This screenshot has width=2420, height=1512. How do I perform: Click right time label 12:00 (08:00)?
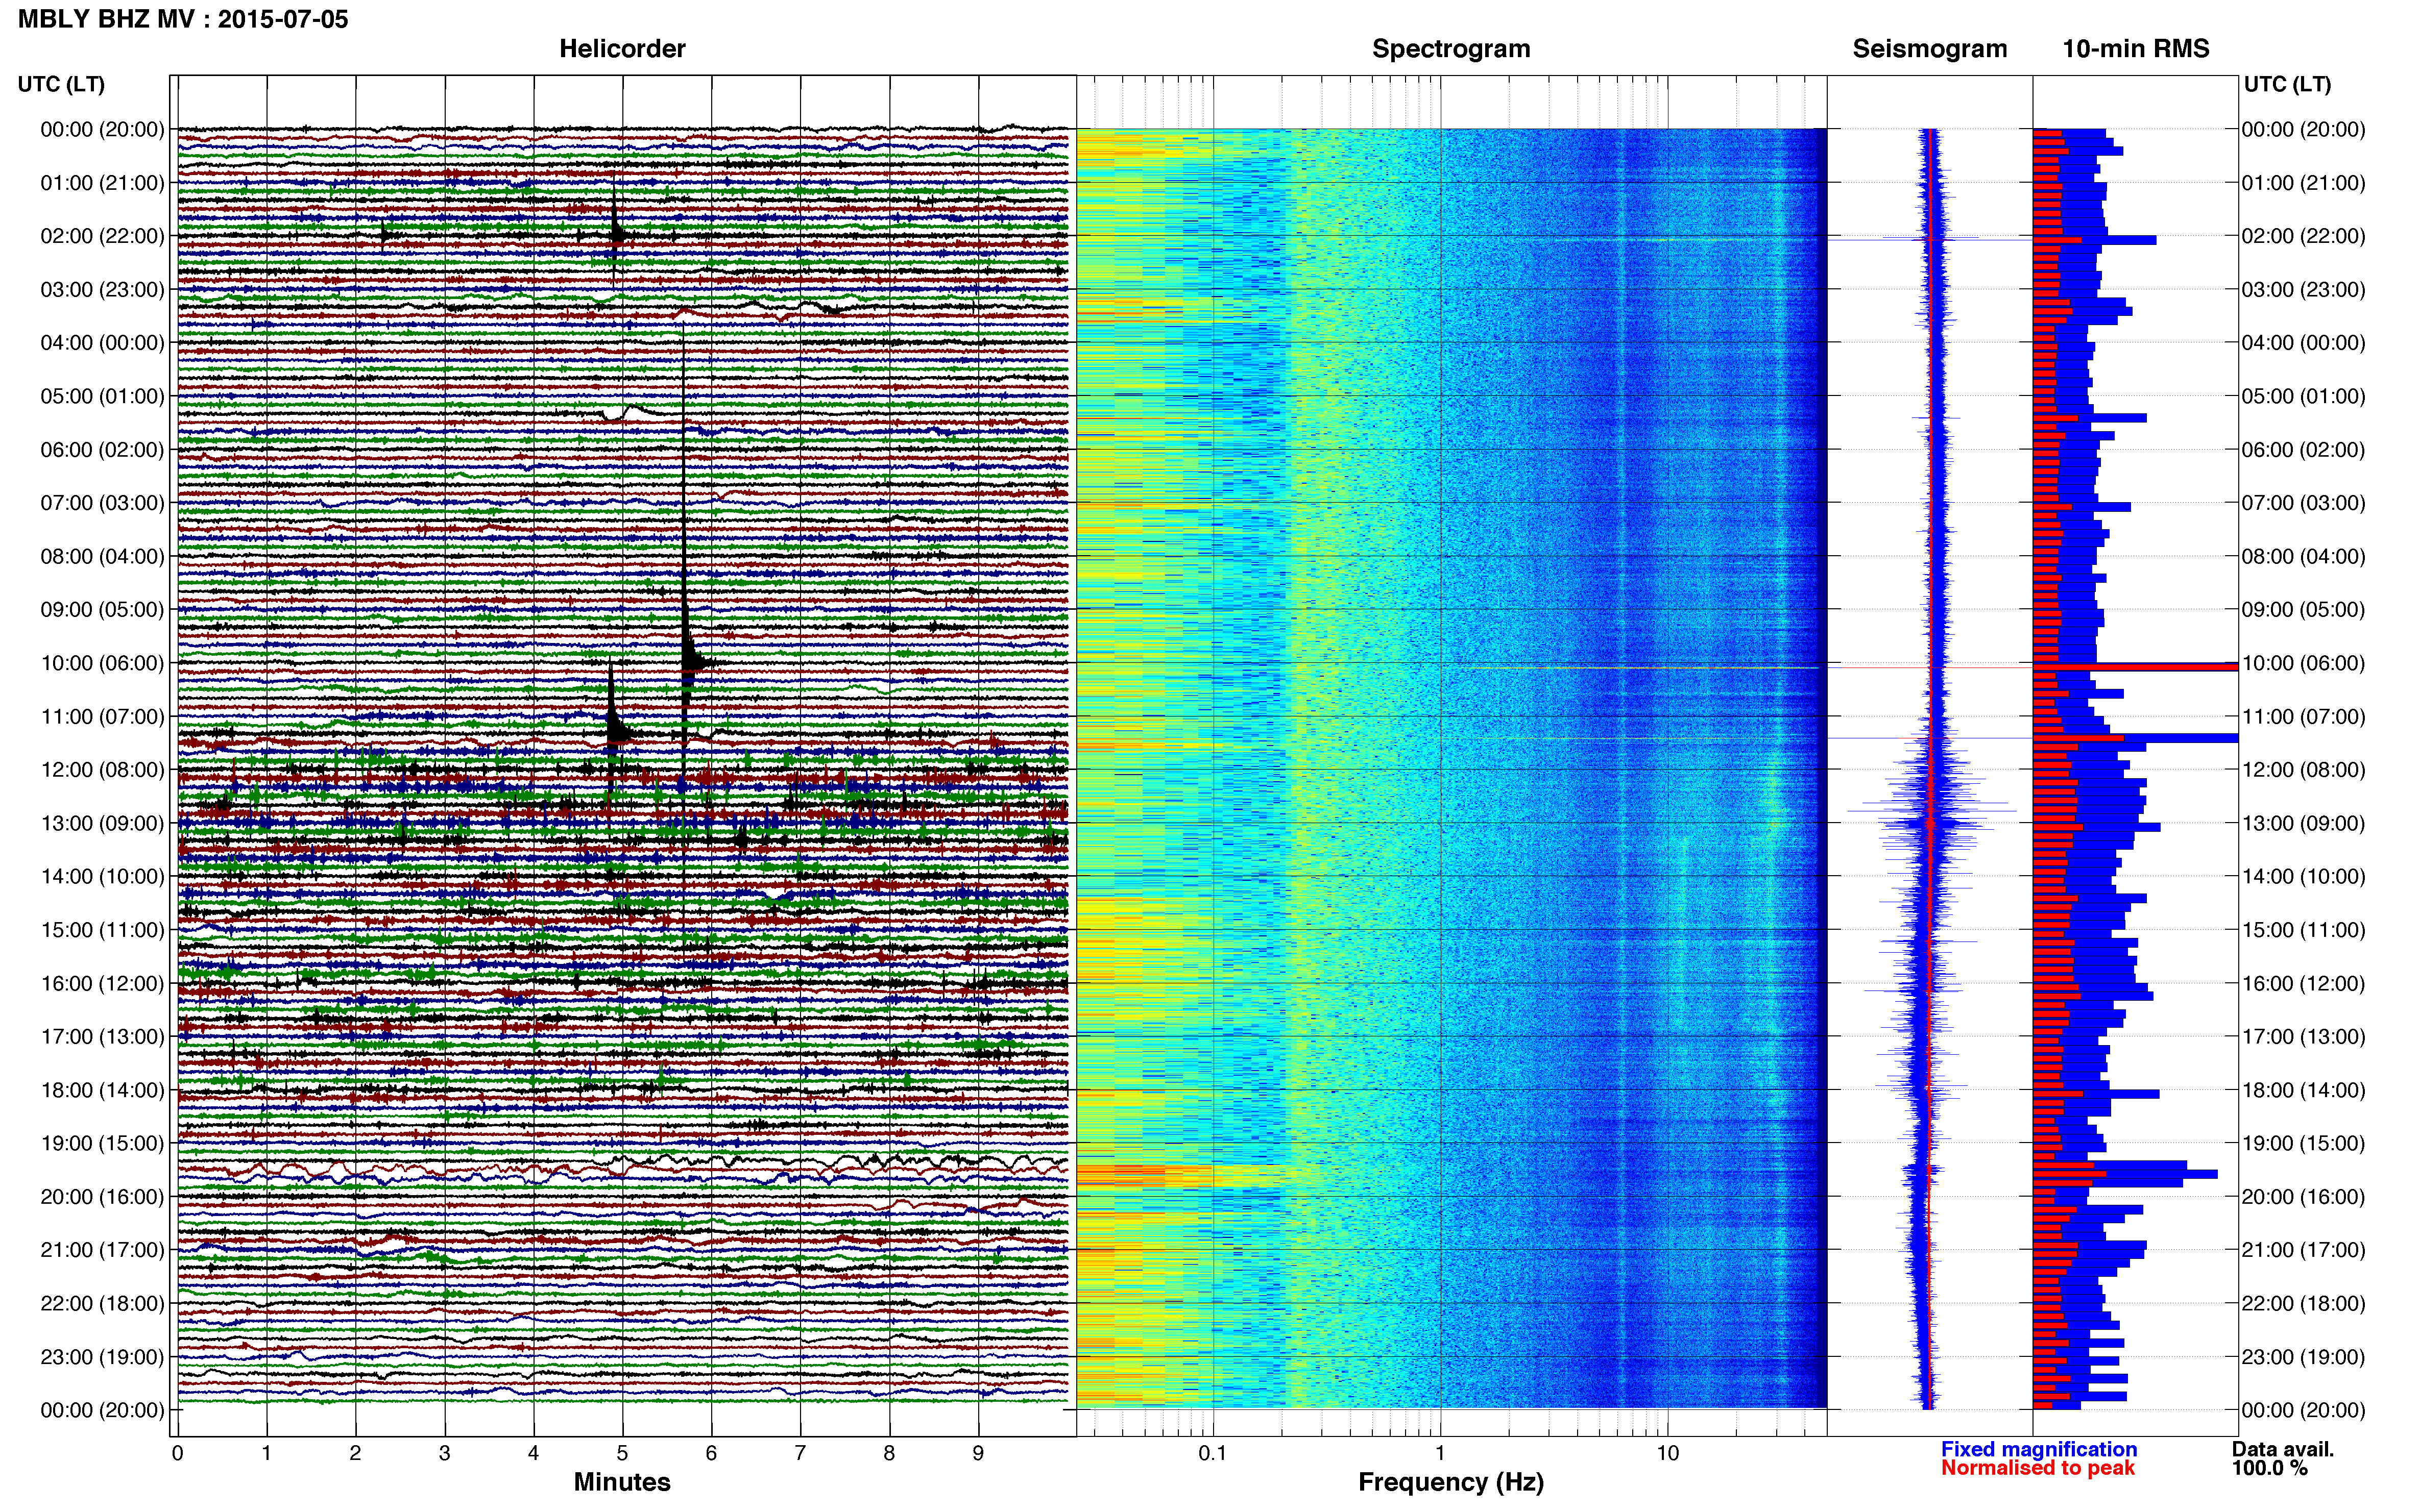[2303, 770]
